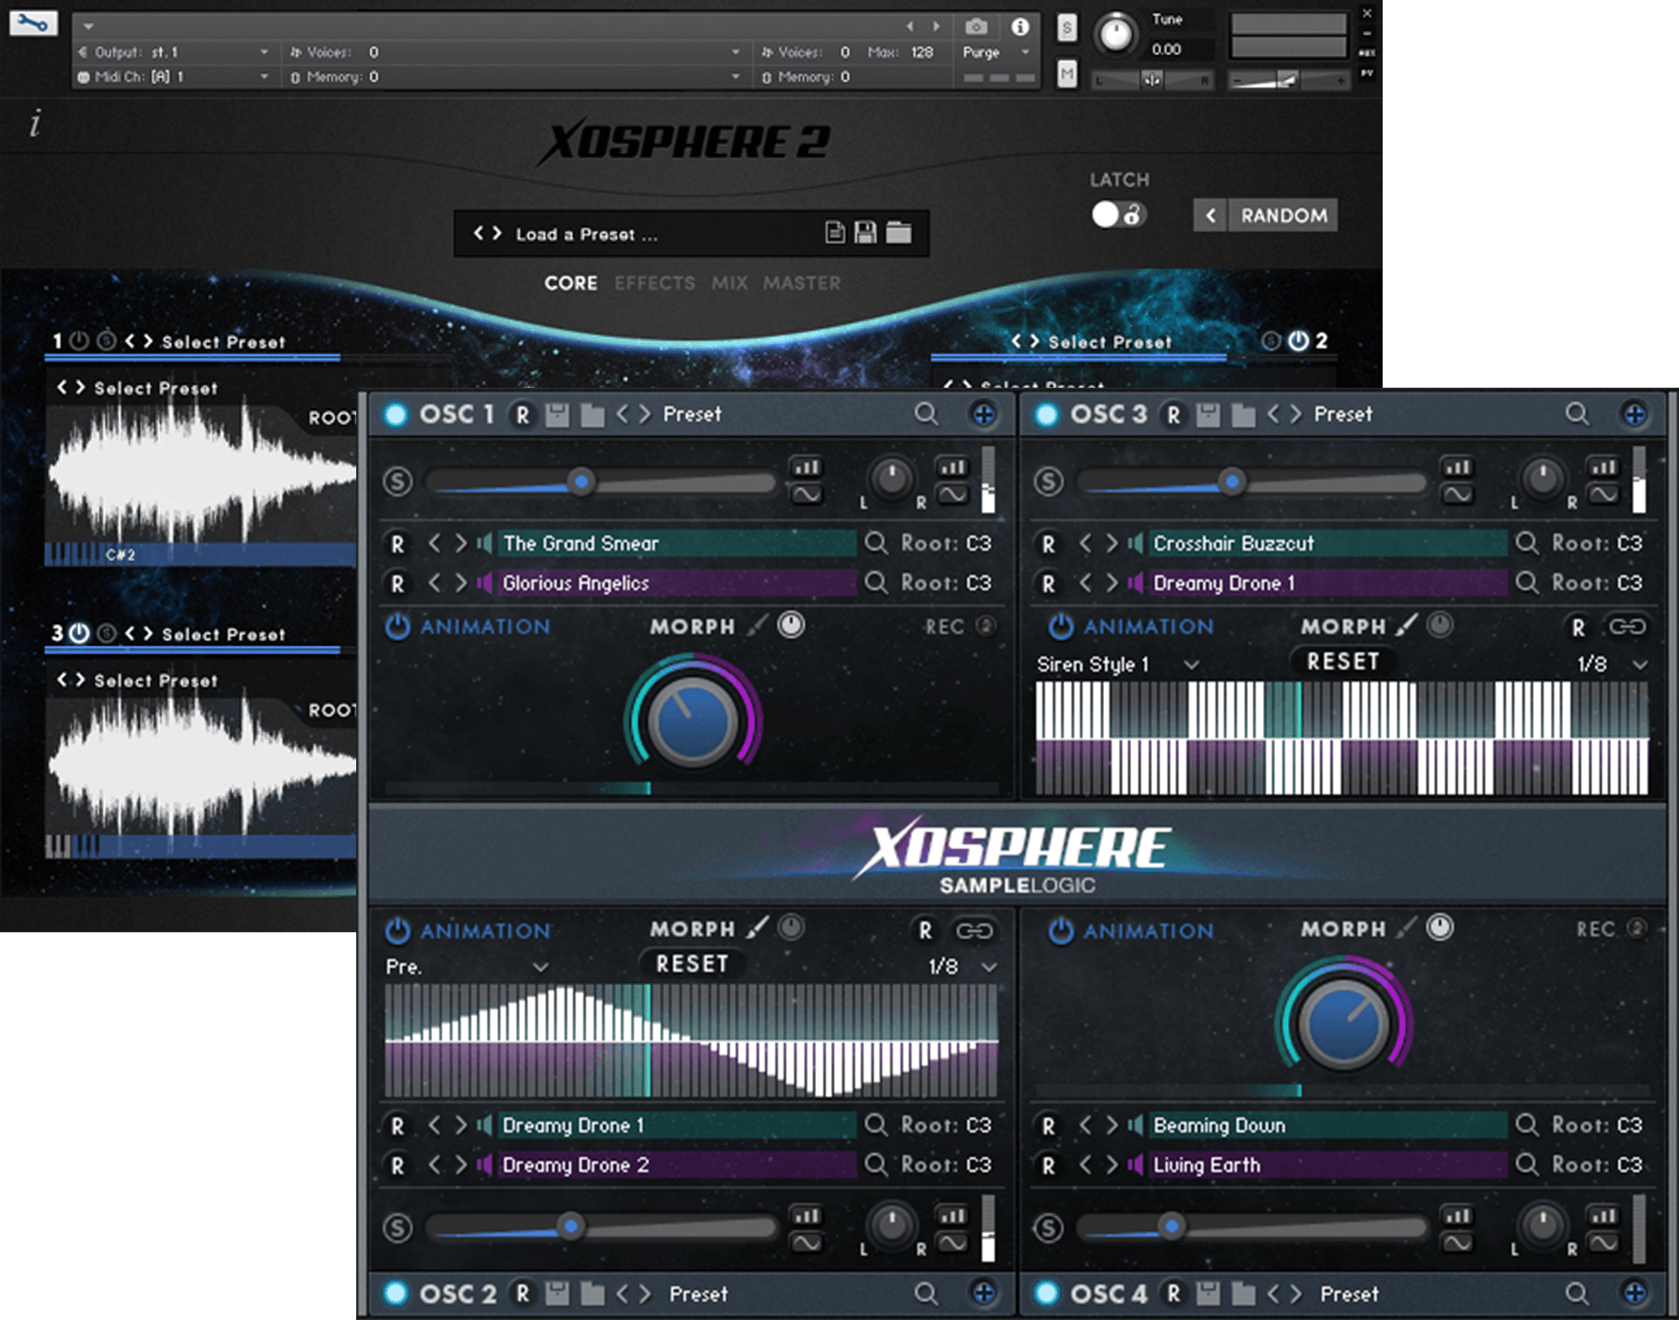Disable OSC 4 with its power indicator
Image resolution: width=1679 pixels, height=1320 pixels.
pos(1046,1293)
